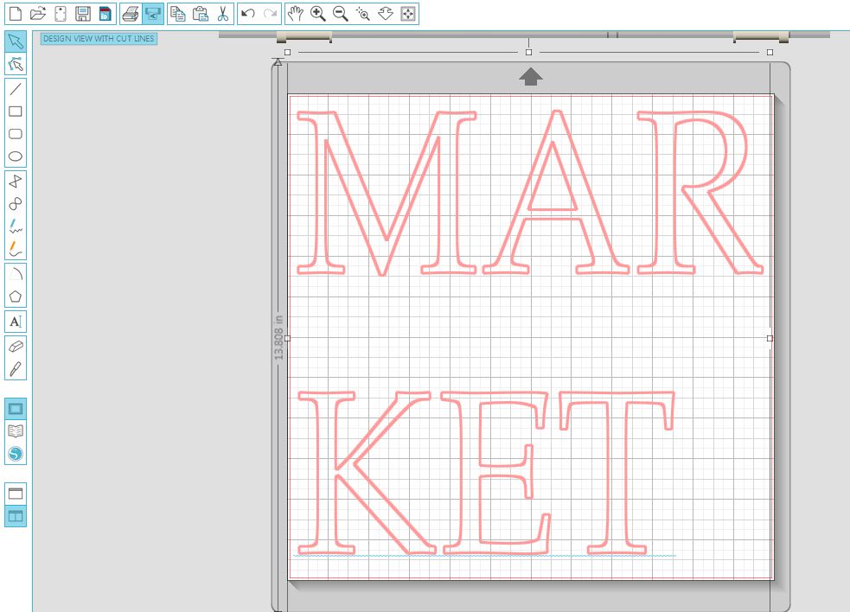This screenshot has height=612, width=850.
Task: Select the Freehand drawing tool
Action: pyautogui.click(x=16, y=226)
